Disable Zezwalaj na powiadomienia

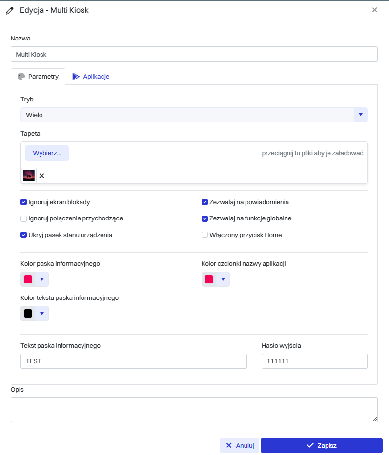(x=205, y=202)
